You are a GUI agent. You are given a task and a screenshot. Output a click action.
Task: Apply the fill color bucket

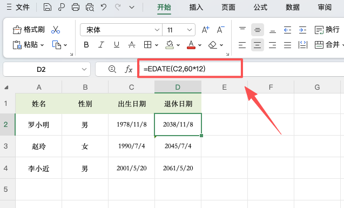(x=170, y=45)
